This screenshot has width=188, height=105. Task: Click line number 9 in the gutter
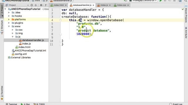[52, 38]
